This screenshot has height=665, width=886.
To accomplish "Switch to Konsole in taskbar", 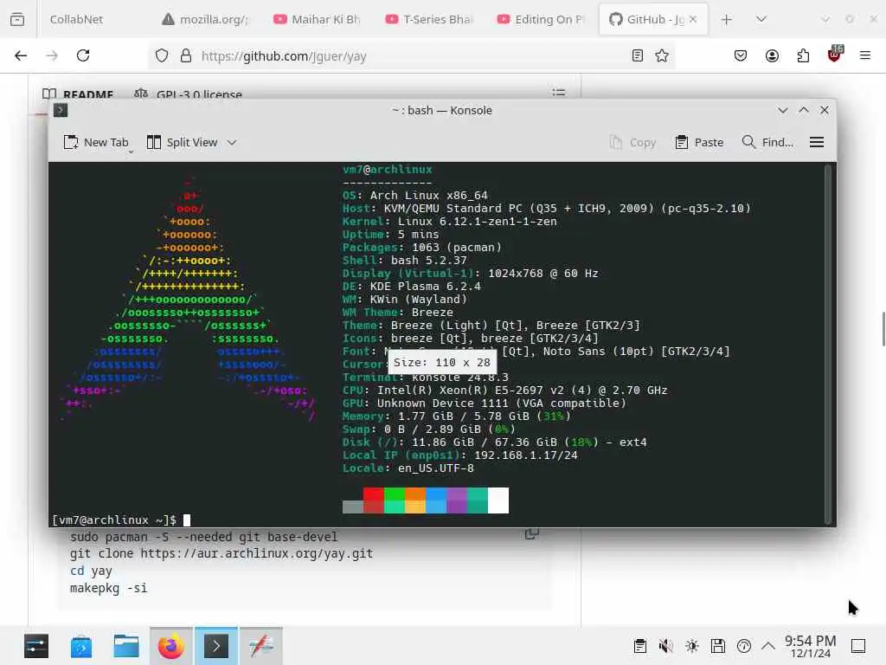I will coord(216,646).
